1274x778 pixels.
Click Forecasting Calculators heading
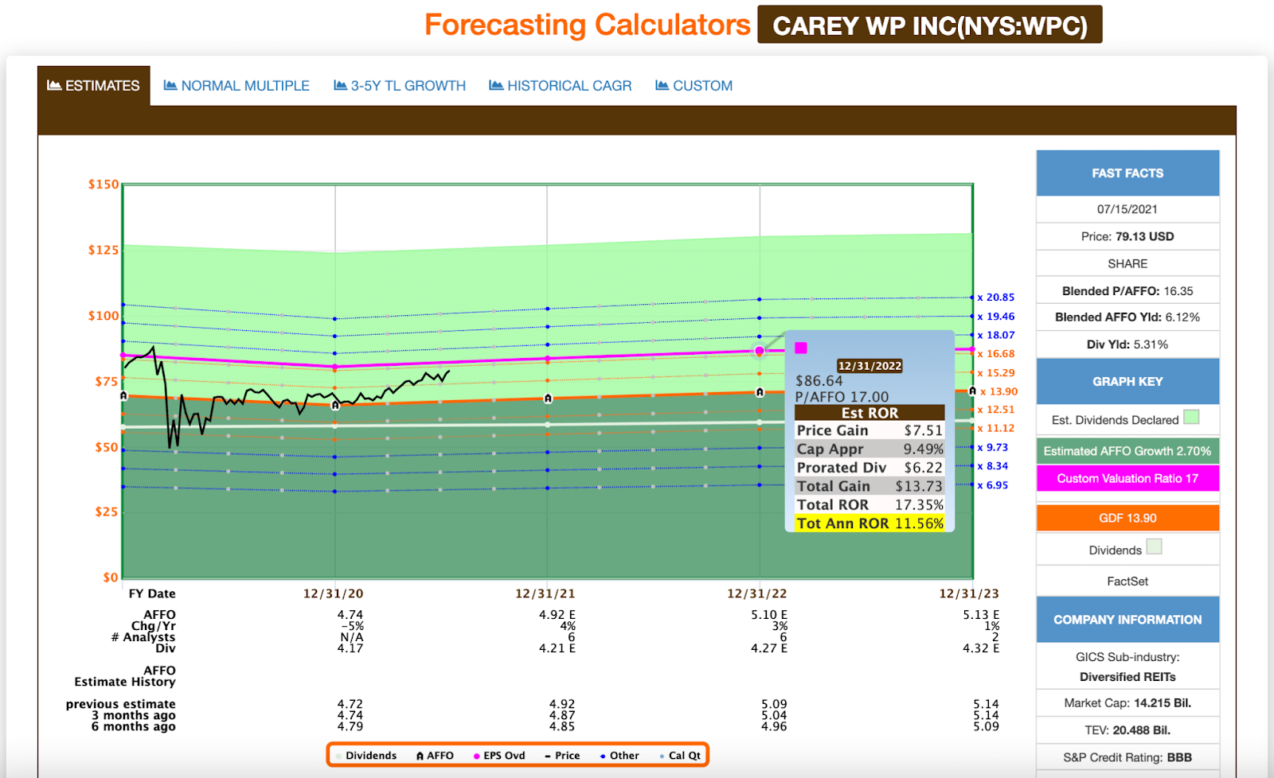tap(588, 25)
